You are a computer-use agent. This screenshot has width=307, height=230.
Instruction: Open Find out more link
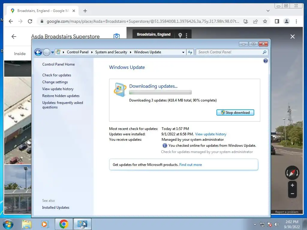[x=190, y=165]
